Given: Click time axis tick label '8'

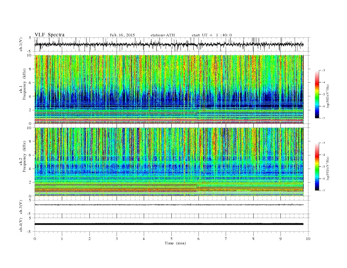Looking at the screenshot, I should pos(253,239).
